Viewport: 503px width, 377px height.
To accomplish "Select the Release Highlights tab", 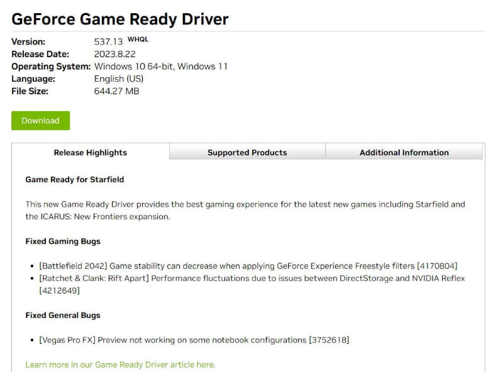I will (90, 152).
